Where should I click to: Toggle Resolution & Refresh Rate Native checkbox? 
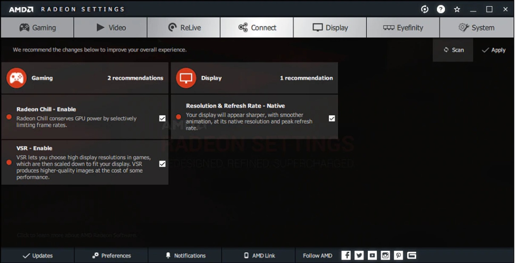[x=332, y=118]
